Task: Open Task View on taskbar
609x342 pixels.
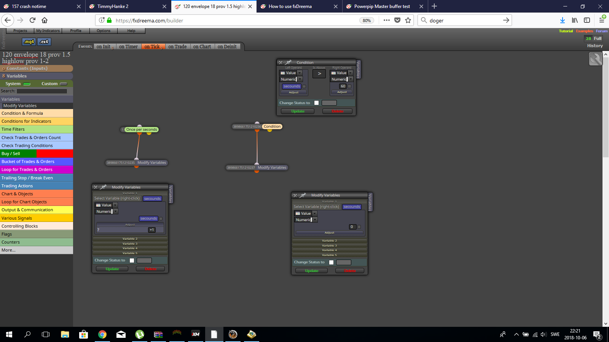Action: point(46,334)
